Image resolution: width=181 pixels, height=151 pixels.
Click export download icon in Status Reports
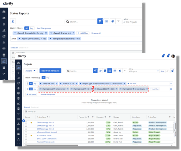click(13, 21)
